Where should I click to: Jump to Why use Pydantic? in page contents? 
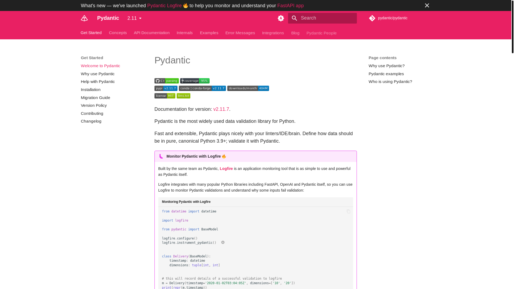point(387,66)
